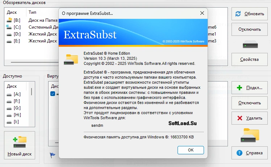The height and width of the screenshot is (167, 271).
Task: Click the [E:] drive icon
Action: 9,42
